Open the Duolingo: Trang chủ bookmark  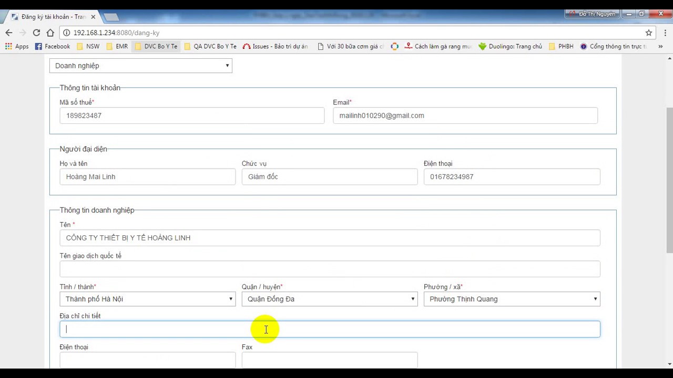(x=510, y=46)
